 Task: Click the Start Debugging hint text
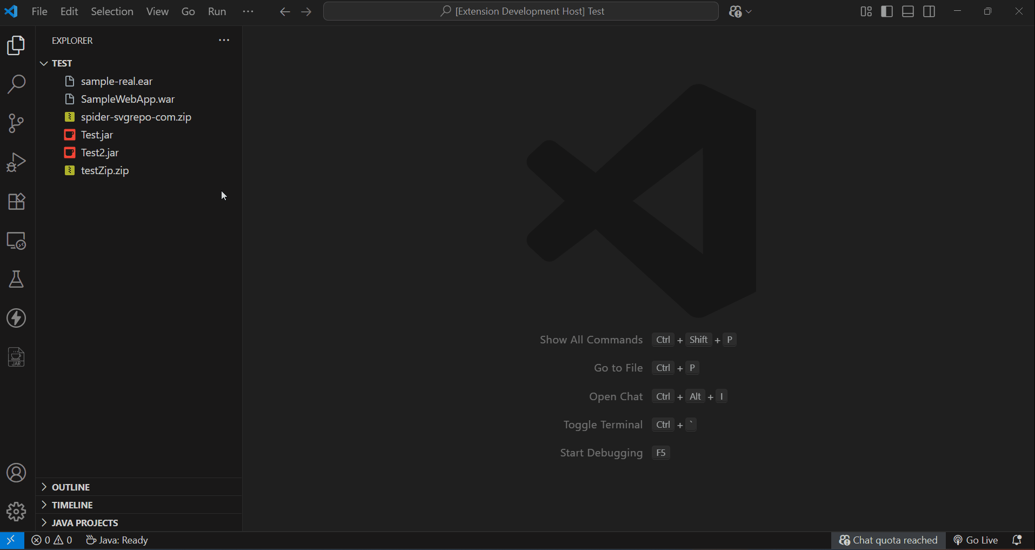click(x=601, y=453)
